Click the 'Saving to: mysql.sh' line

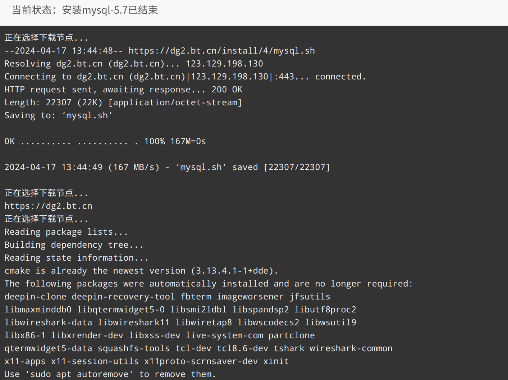pos(58,115)
